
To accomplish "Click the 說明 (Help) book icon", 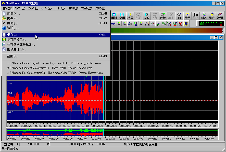I will [x=220, y=16].
